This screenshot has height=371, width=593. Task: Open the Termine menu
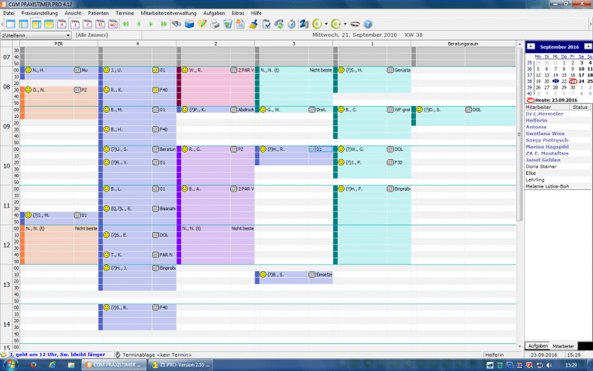125,13
